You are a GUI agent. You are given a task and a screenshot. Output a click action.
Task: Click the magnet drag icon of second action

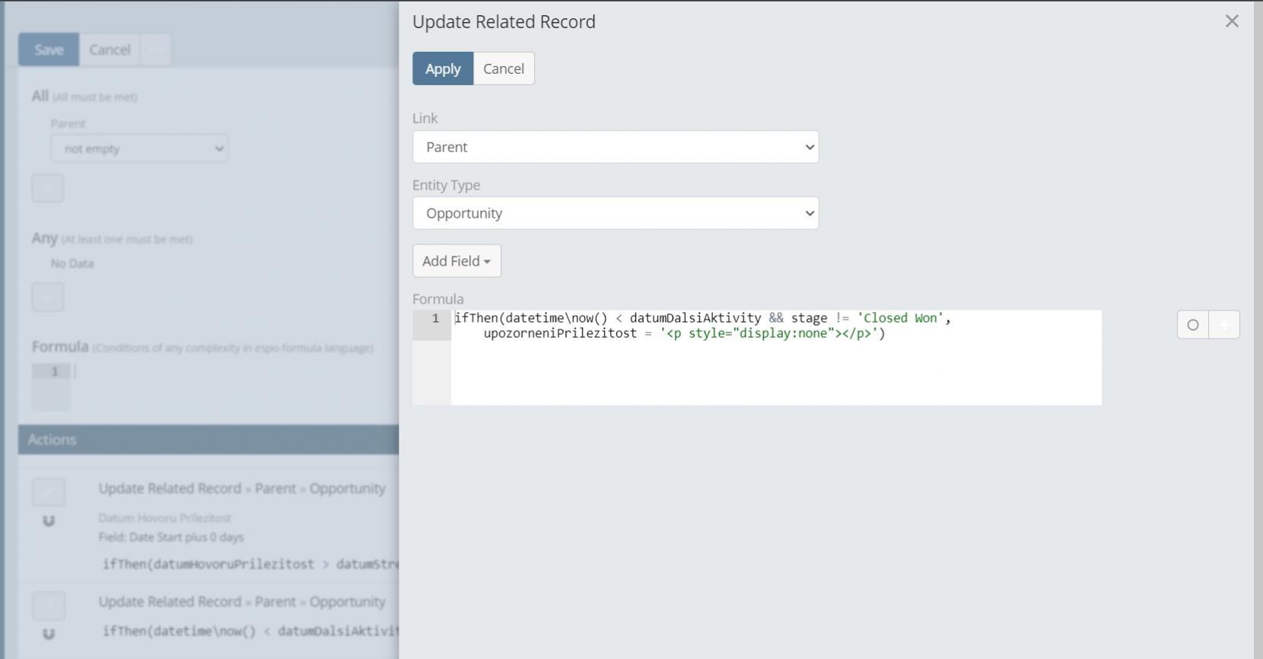coord(49,634)
